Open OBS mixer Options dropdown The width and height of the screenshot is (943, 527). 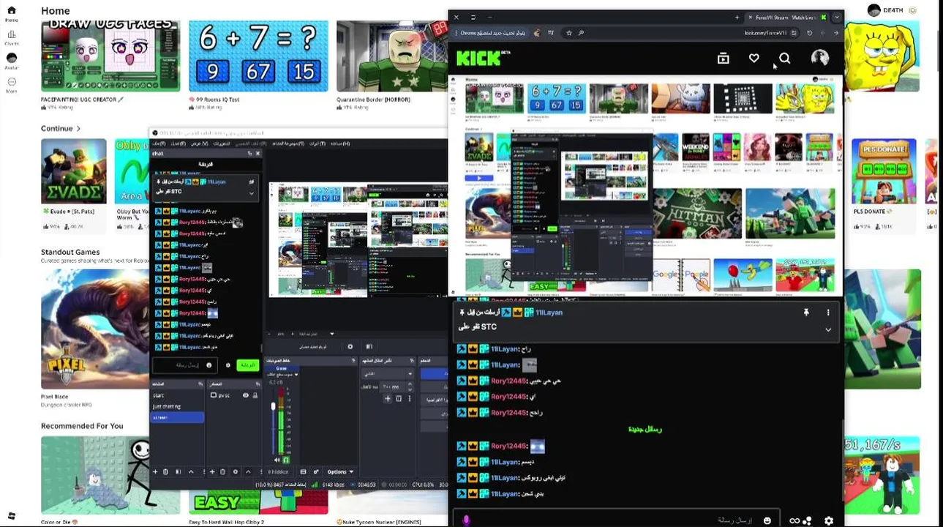340,471
